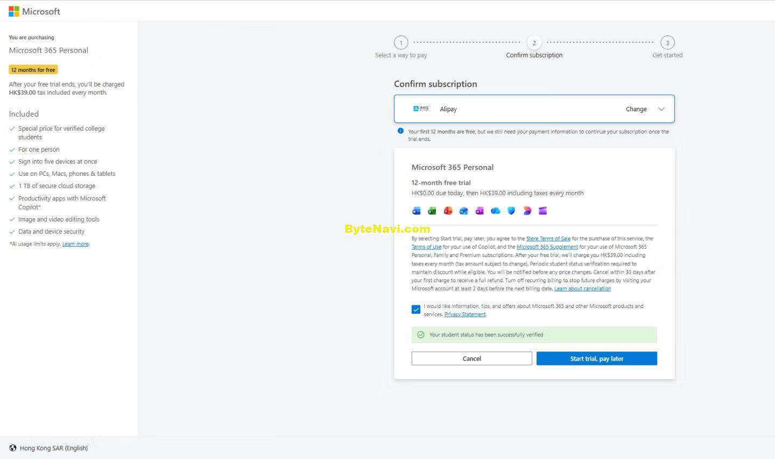Expand the Alipay payment method chevron

[661, 109]
